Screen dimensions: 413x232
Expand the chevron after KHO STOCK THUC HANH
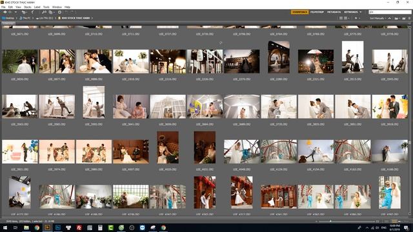pyautogui.click(x=92, y=18)
